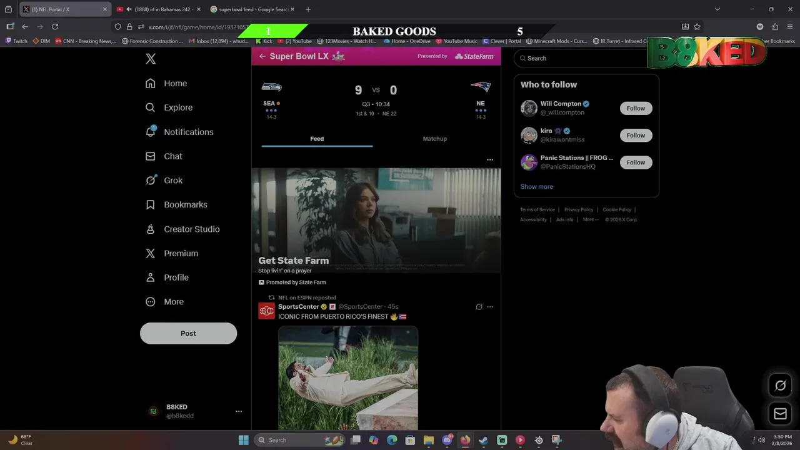800x450 pixels.
Task: Open the Premium X icon
Action: (x=150, y=253)
